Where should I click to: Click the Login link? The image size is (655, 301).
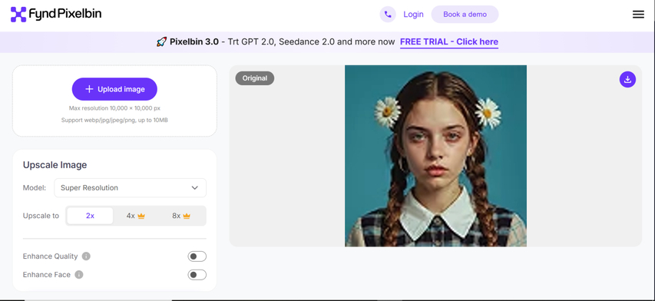pyautogui.click(x=414, y=14)
